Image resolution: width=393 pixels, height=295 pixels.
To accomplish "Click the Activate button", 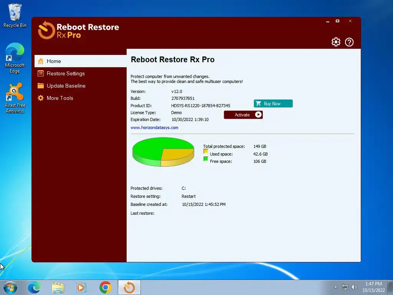I will (243, 114).
